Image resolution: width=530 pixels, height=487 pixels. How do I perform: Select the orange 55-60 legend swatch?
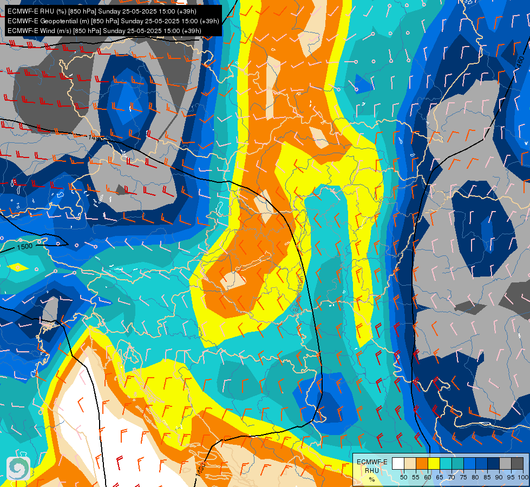pos(422,464)
